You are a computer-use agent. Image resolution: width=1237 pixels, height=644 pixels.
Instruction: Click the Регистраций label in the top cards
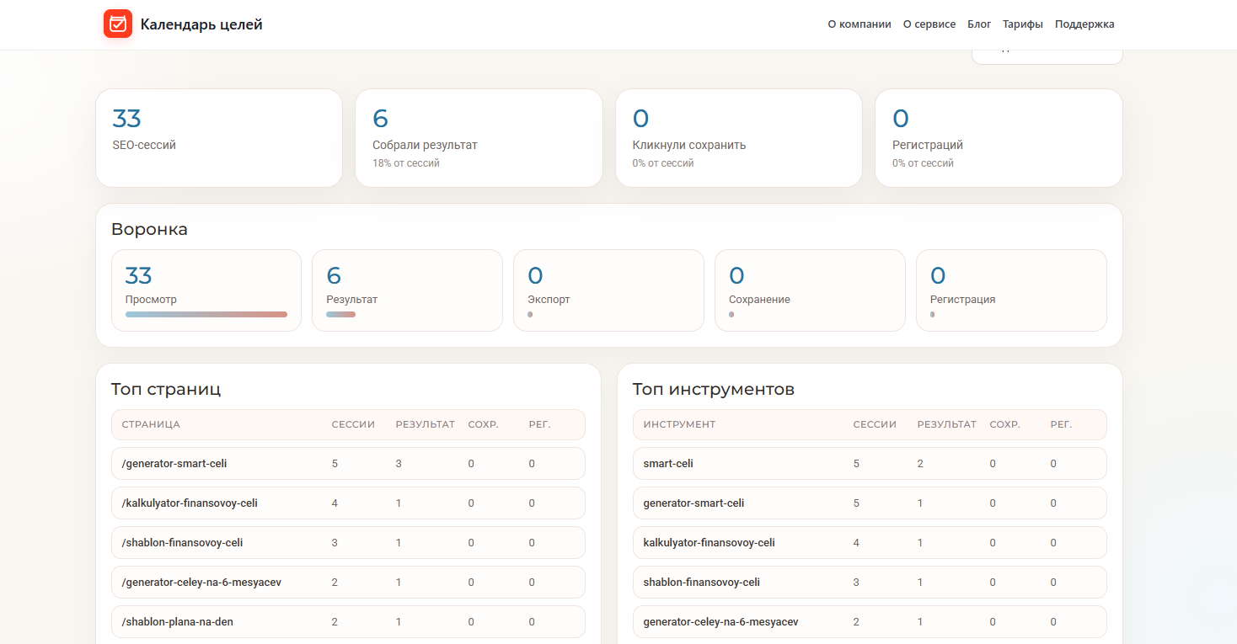(928, 145)
